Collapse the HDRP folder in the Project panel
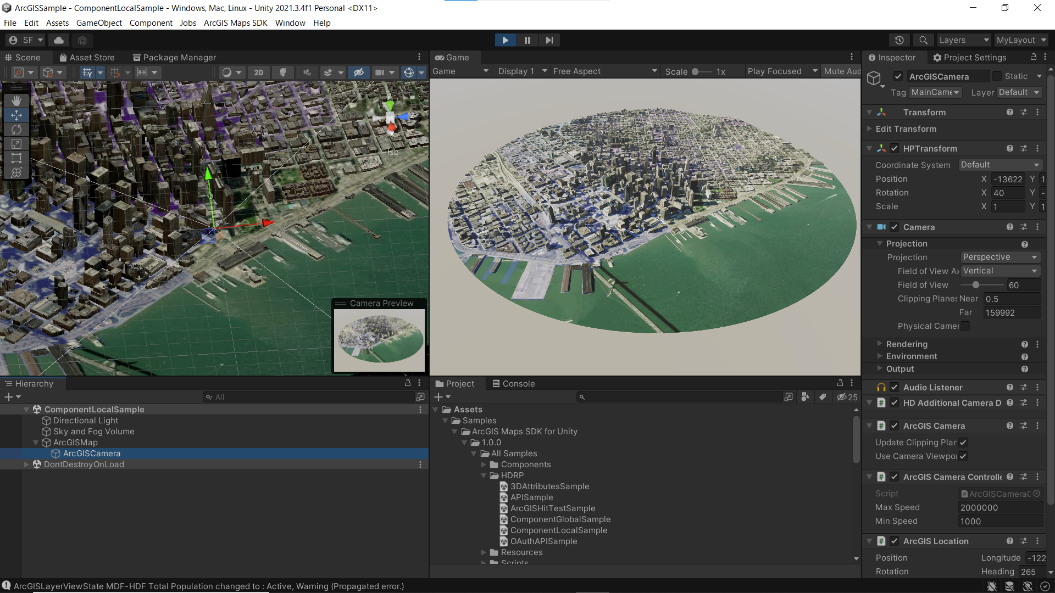The width and height of the screenshot is (1055, 593). click(484, 475)
